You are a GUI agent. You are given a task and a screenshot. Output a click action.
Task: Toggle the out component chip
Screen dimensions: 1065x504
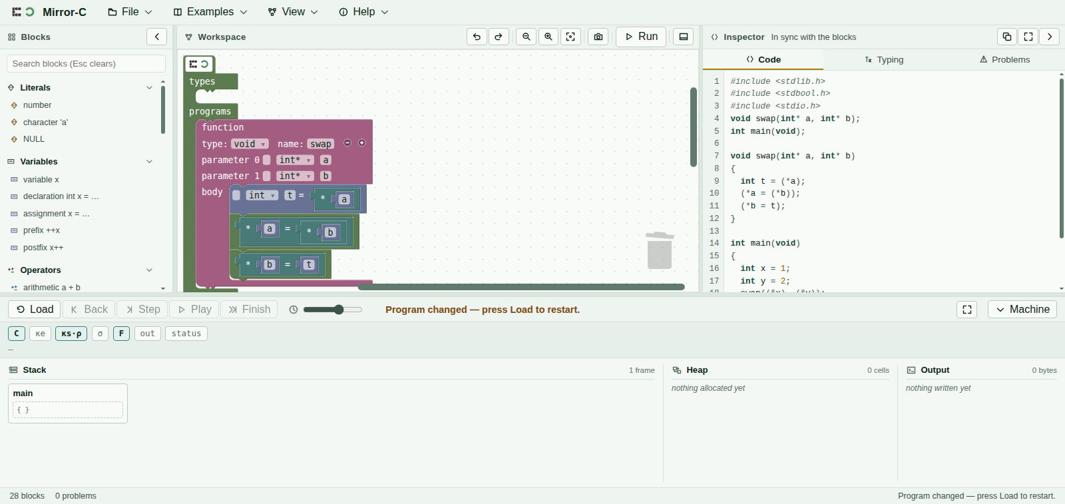coord(148,334)
